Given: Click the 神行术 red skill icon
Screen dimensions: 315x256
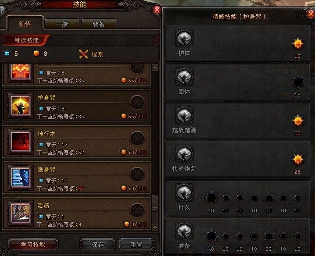Looking at the screenshot, I should click(x=21, y=141).
